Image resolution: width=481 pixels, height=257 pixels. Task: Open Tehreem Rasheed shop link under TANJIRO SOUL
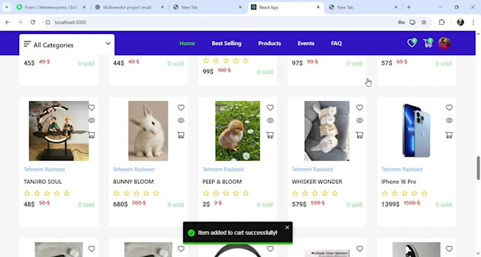tap(44, 169)
